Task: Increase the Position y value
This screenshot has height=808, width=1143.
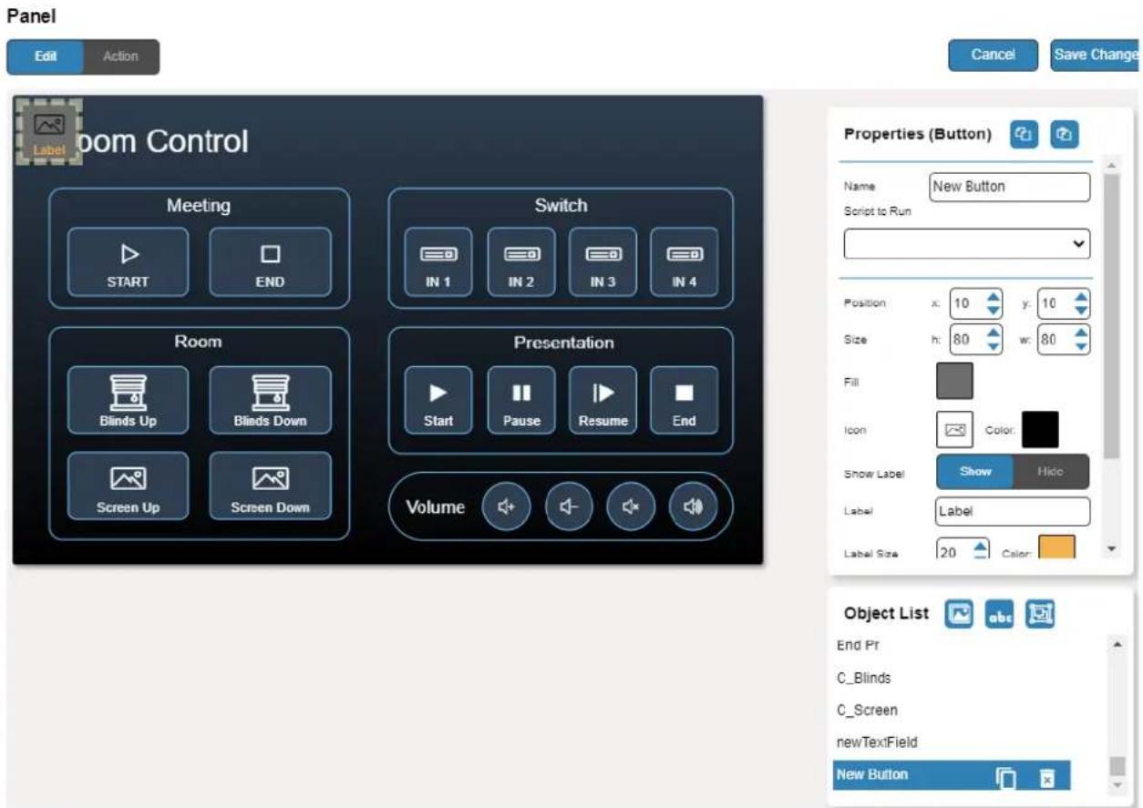Action: (1081, 297)
